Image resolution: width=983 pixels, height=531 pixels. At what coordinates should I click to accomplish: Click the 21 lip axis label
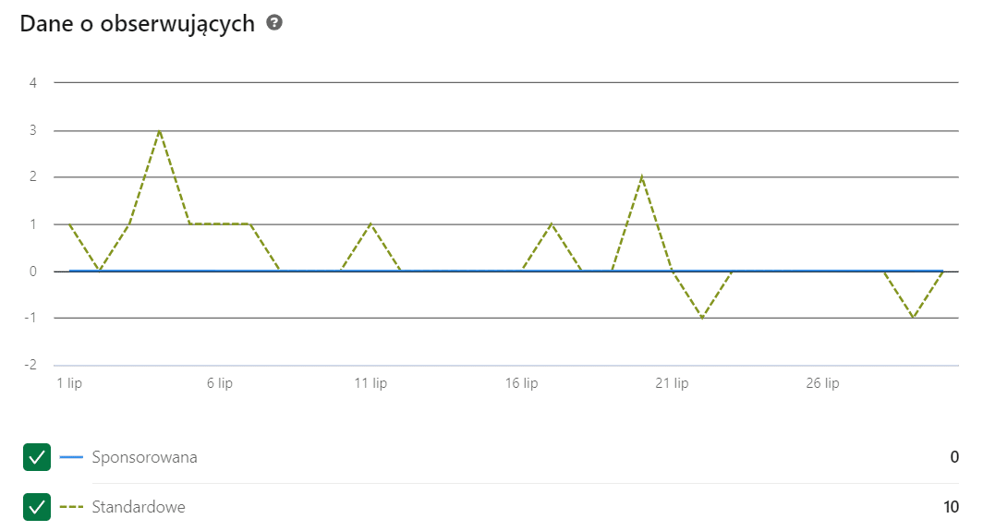tap(672, 383)
